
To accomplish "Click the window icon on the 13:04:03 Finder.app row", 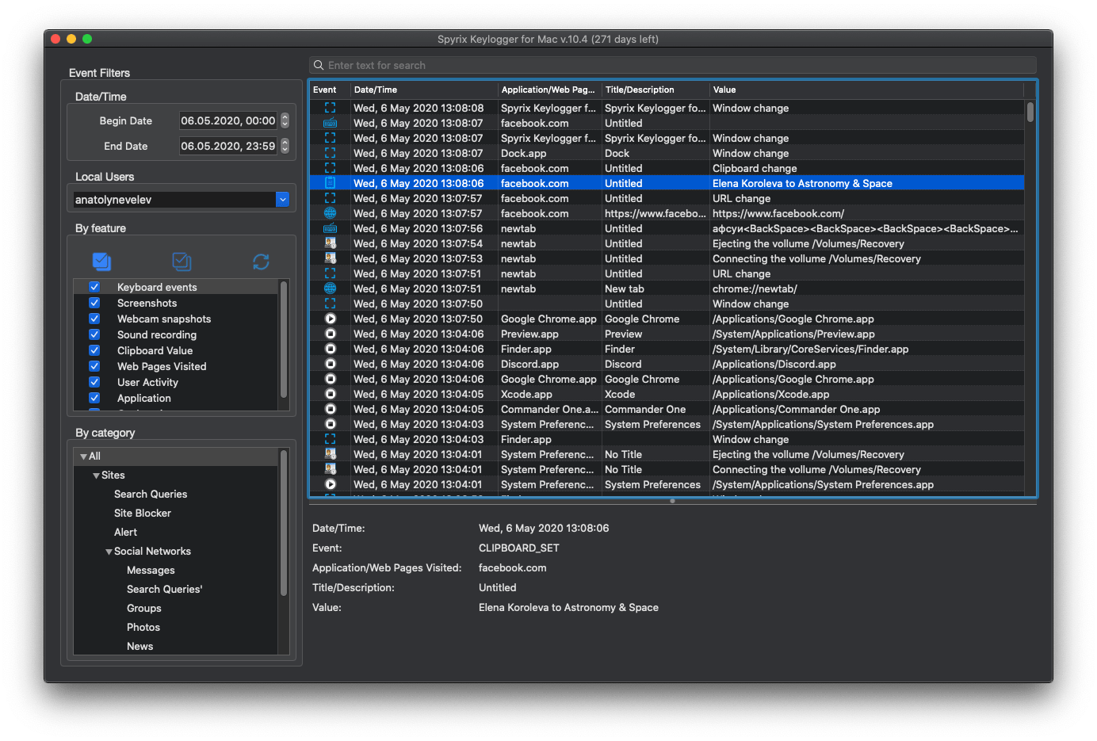I will pos(331,439).
